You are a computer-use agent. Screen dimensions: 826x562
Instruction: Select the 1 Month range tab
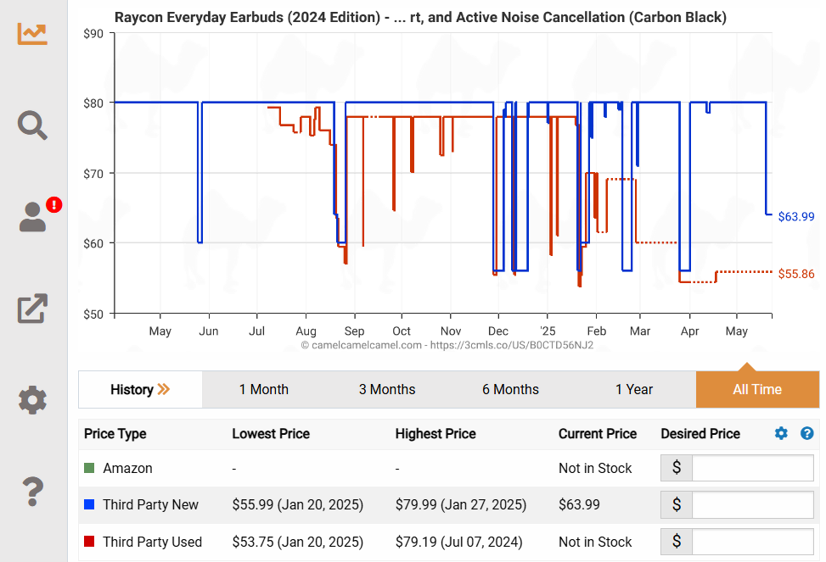click(x=263, y=390)
